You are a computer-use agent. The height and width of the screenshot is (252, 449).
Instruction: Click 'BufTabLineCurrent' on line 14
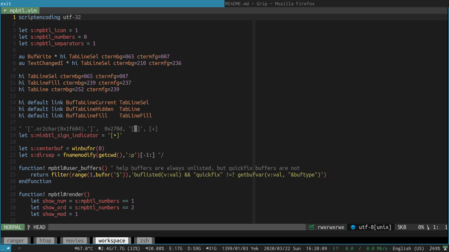point(91,102)
